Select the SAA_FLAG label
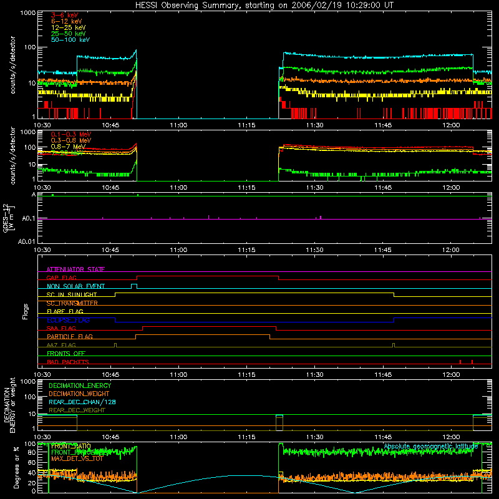Image resolution: width=499 pixels, height=499 pixels. (61, 328)
